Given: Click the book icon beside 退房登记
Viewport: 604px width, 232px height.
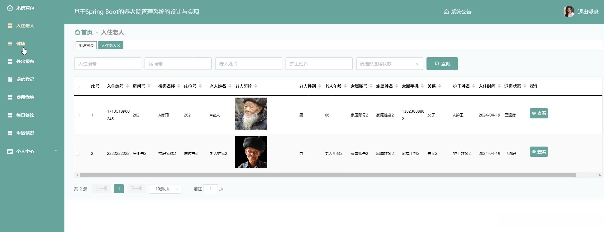Looking at the screenshot, I should (10, 79).
